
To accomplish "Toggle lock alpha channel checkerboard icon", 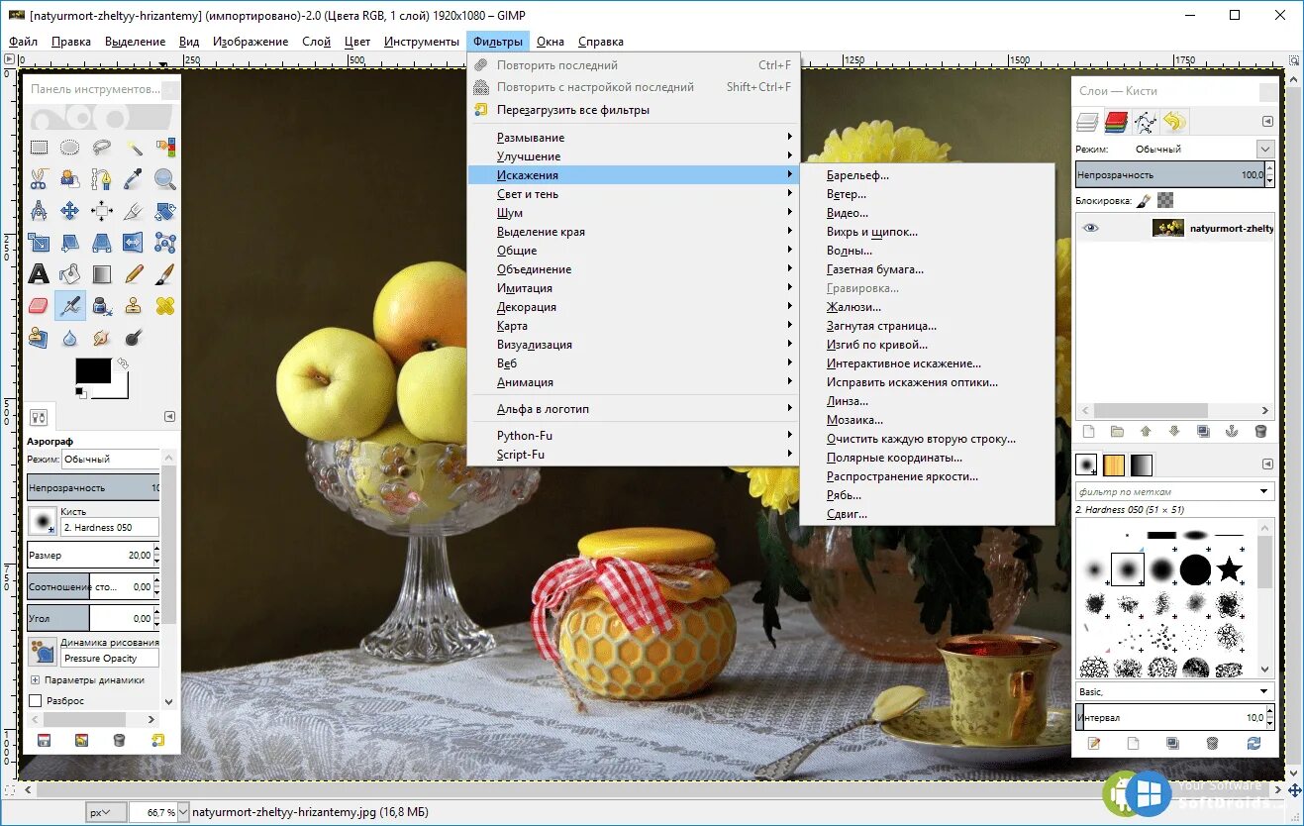I will (1165, 200).
